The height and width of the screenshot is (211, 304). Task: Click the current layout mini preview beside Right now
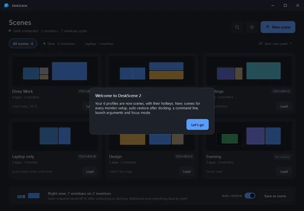[x=28, y=196]
